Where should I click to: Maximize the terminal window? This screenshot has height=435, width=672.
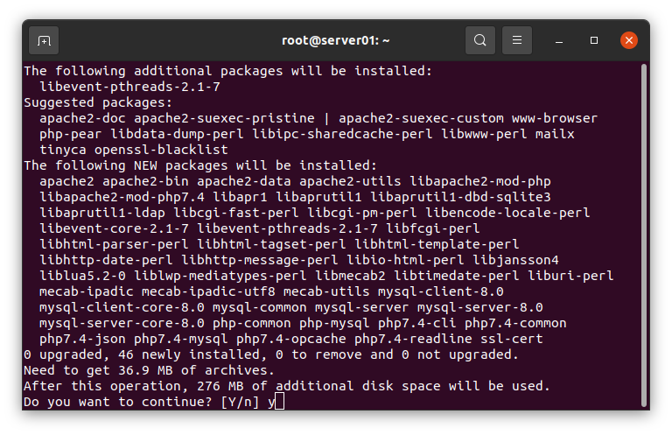click(593, 40)
